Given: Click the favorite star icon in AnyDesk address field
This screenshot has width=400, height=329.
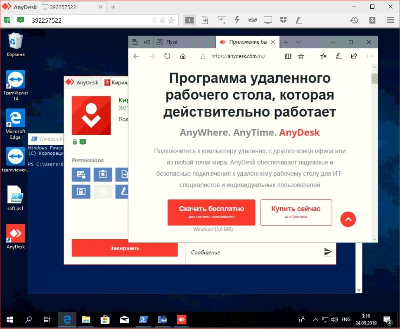Looking at the screenshot, I should tap(171, 20).
